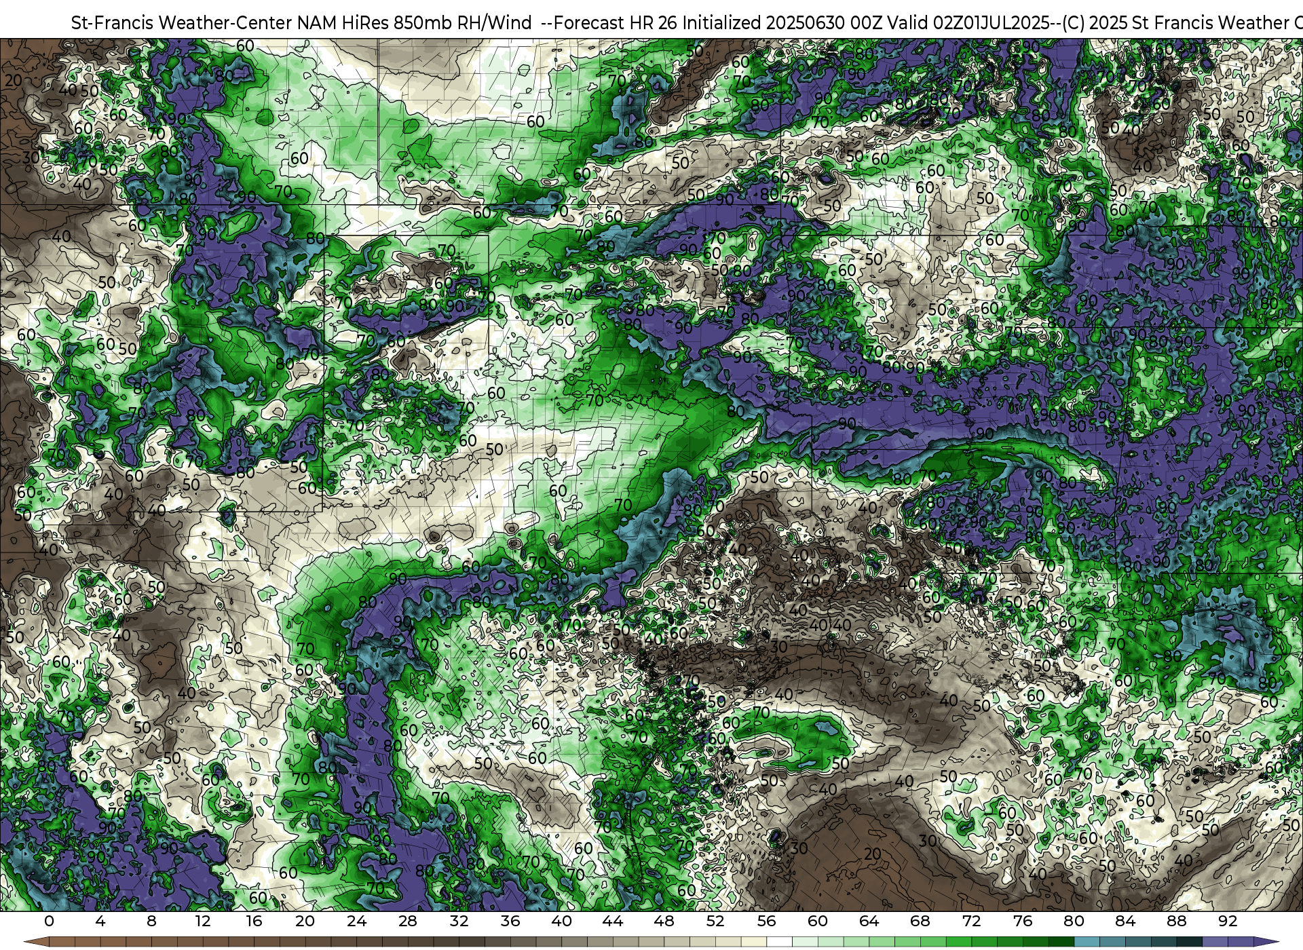This screenshot has height=950, width=1303.
Task: Click the colorbar label "24"
Action: coord(356,921)
